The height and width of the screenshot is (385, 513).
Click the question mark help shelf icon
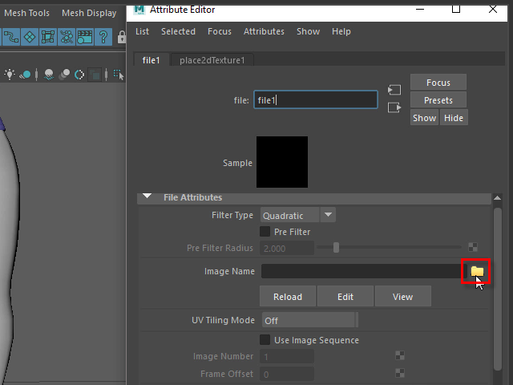[x=104, y=37]
